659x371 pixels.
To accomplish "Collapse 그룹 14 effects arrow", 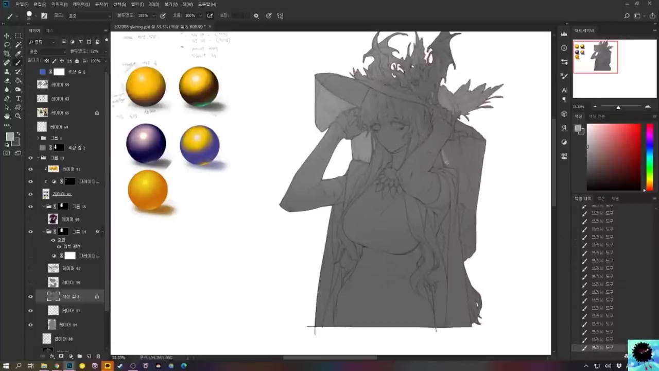I will pyautogui.click(x=102, y=232).
